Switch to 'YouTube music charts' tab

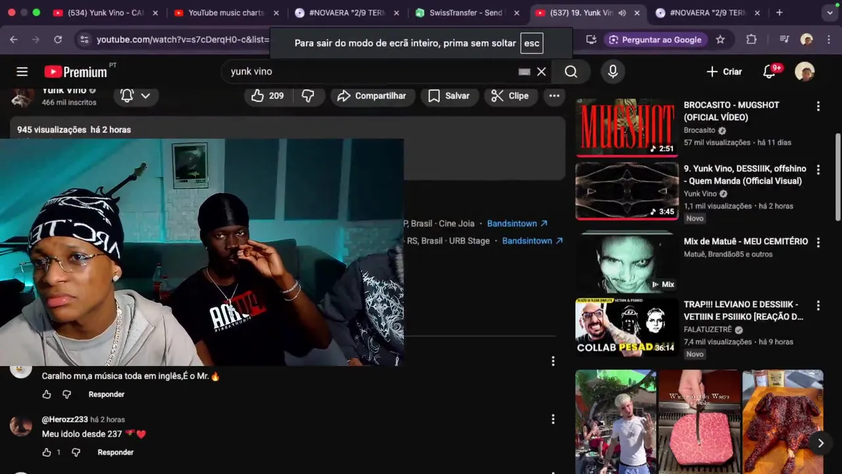pos(226,13)
